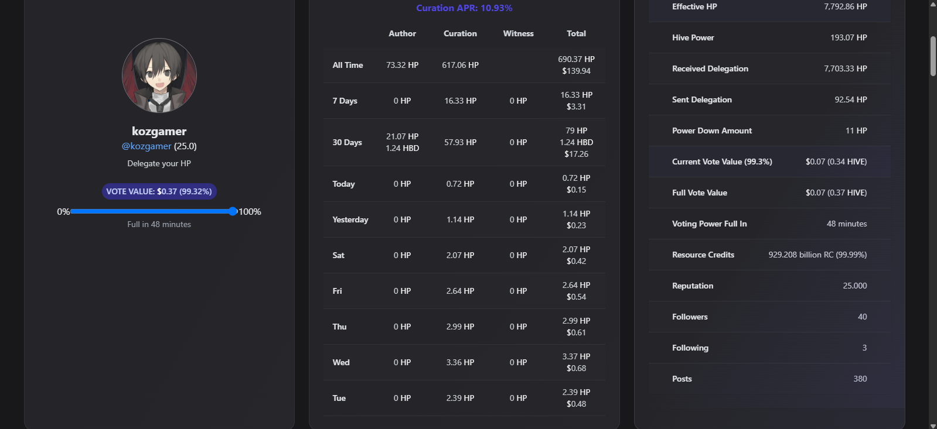Click the VOTE VALUE $0.37 badge

159,191
